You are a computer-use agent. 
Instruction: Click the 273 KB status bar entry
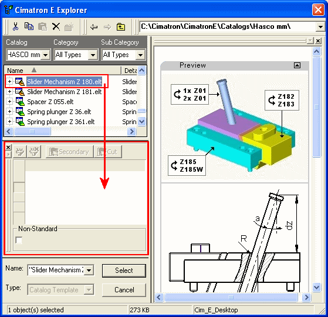[x=160, y=310]
